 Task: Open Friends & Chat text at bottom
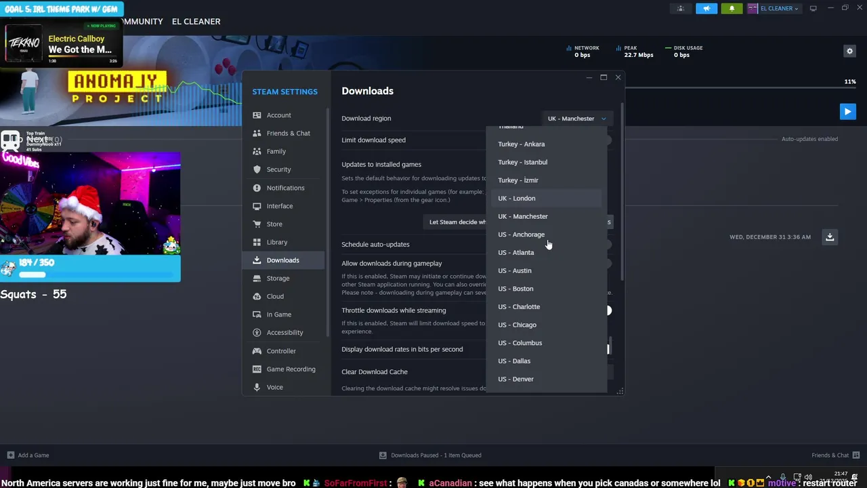(x=830, y=455)
